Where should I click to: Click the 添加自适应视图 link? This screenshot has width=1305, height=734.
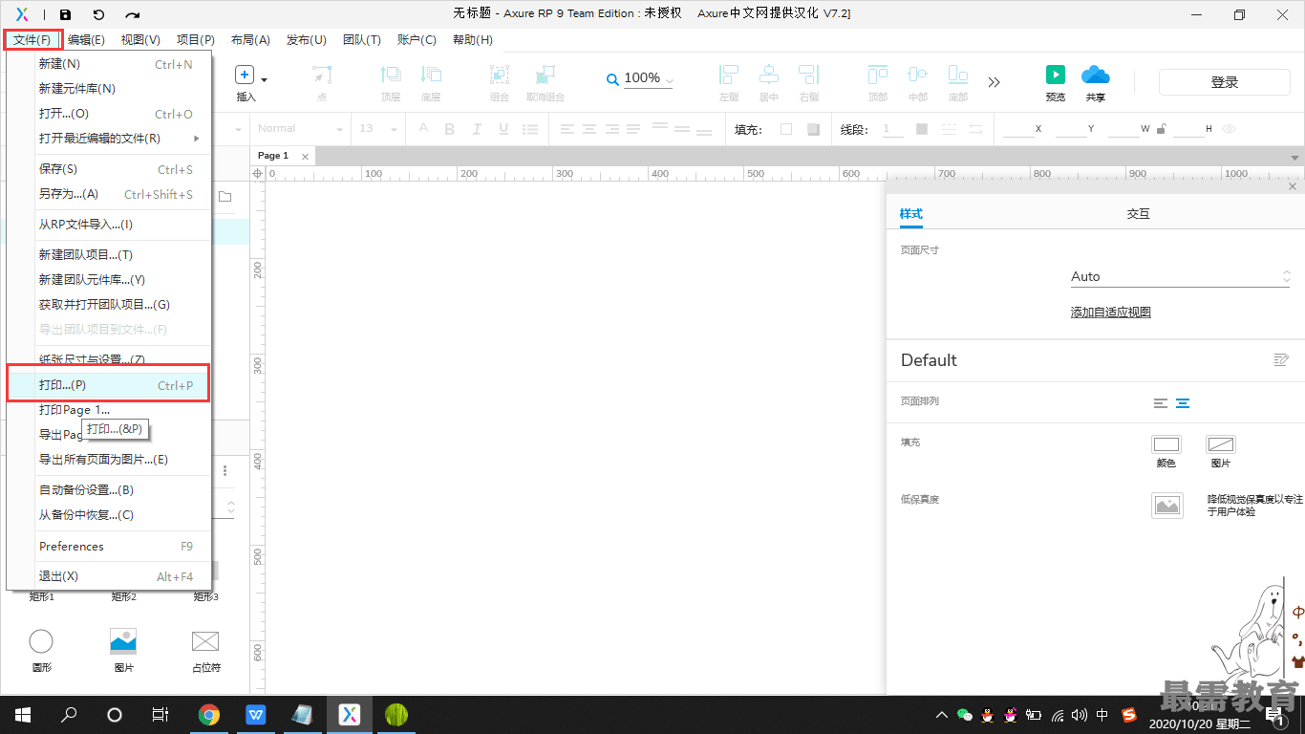(x=1111, y=313)
